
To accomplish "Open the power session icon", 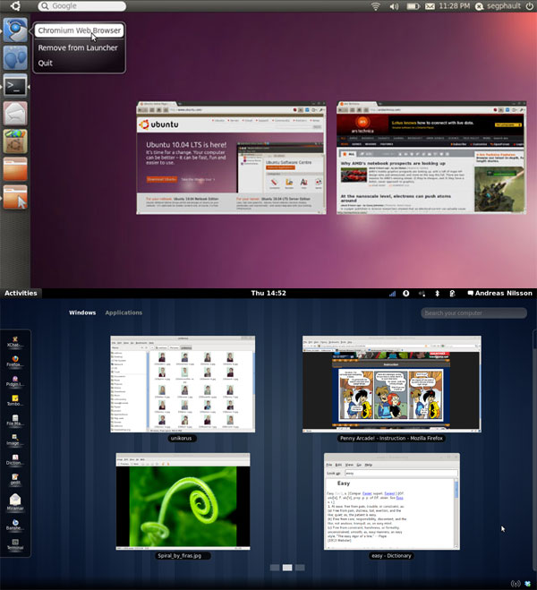I will pyautogui.click(x=529, y=6).
